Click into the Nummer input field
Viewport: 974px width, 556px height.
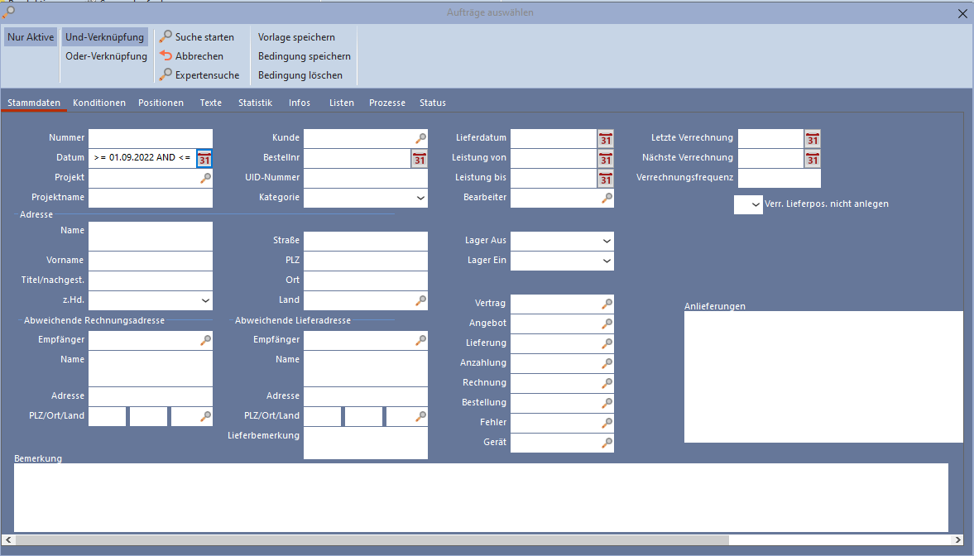(150, 138)
